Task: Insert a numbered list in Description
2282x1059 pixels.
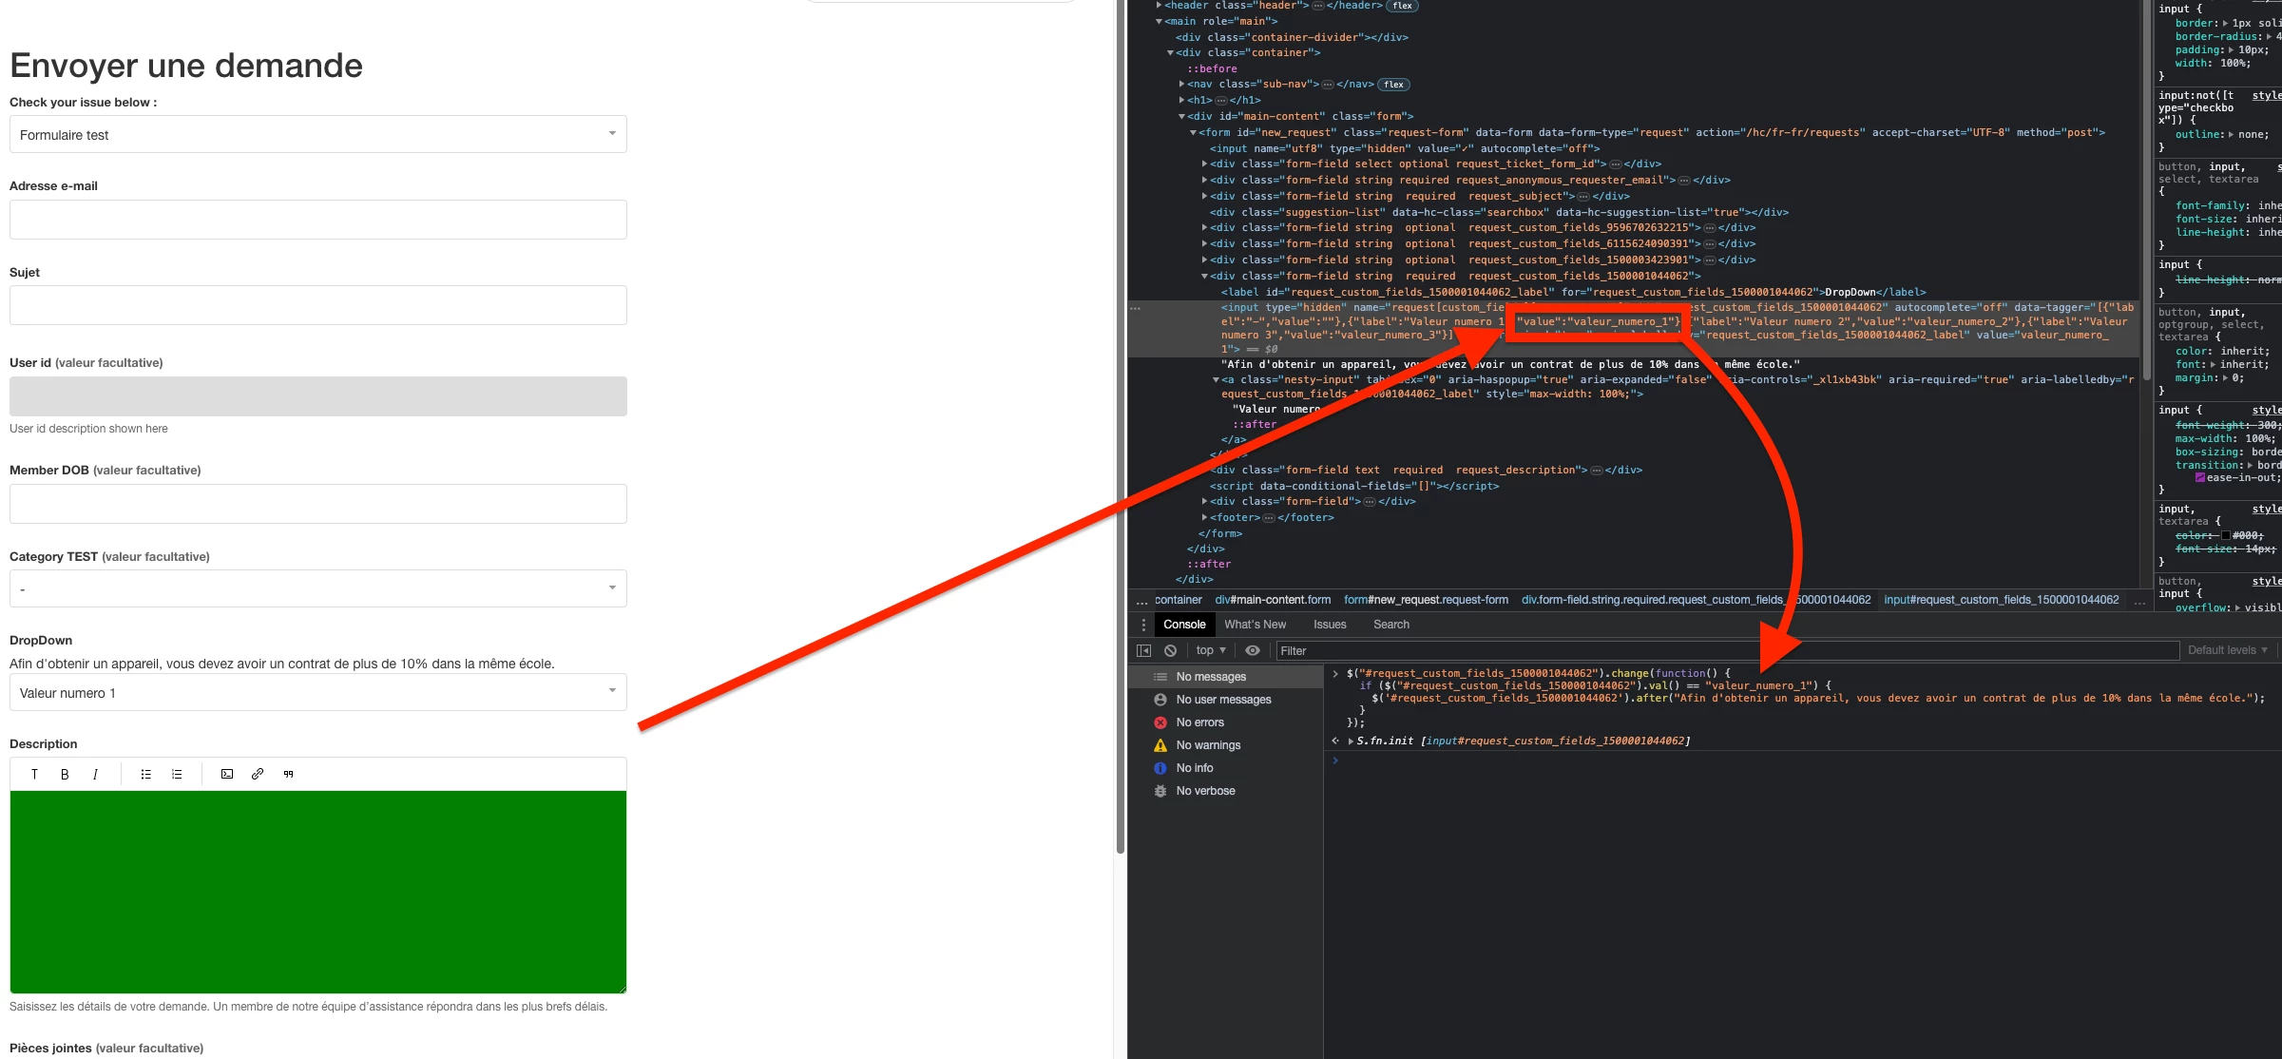Action: click(177, 774)
